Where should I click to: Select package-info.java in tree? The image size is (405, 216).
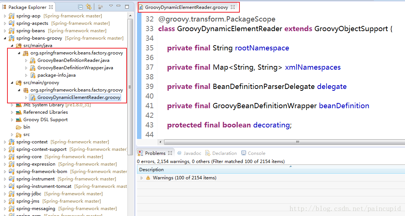pyautogui.click(x=56, y=75)
